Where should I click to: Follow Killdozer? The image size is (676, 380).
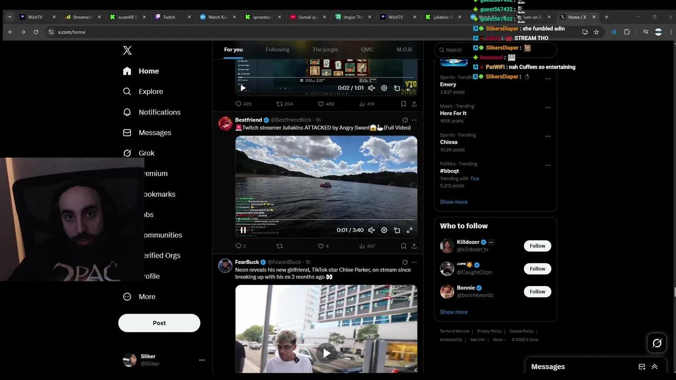click(537, 246)
